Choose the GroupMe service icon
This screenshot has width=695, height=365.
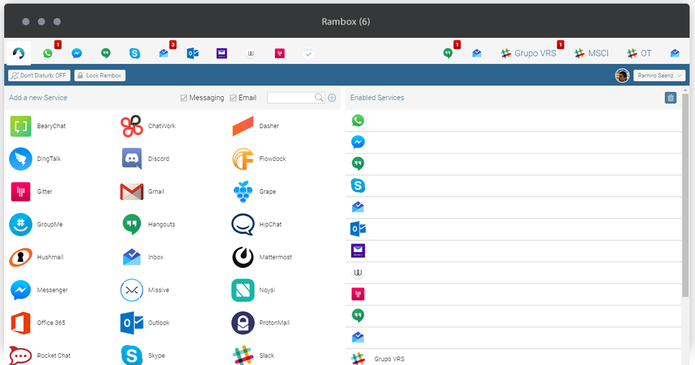[x=20, y=225]
